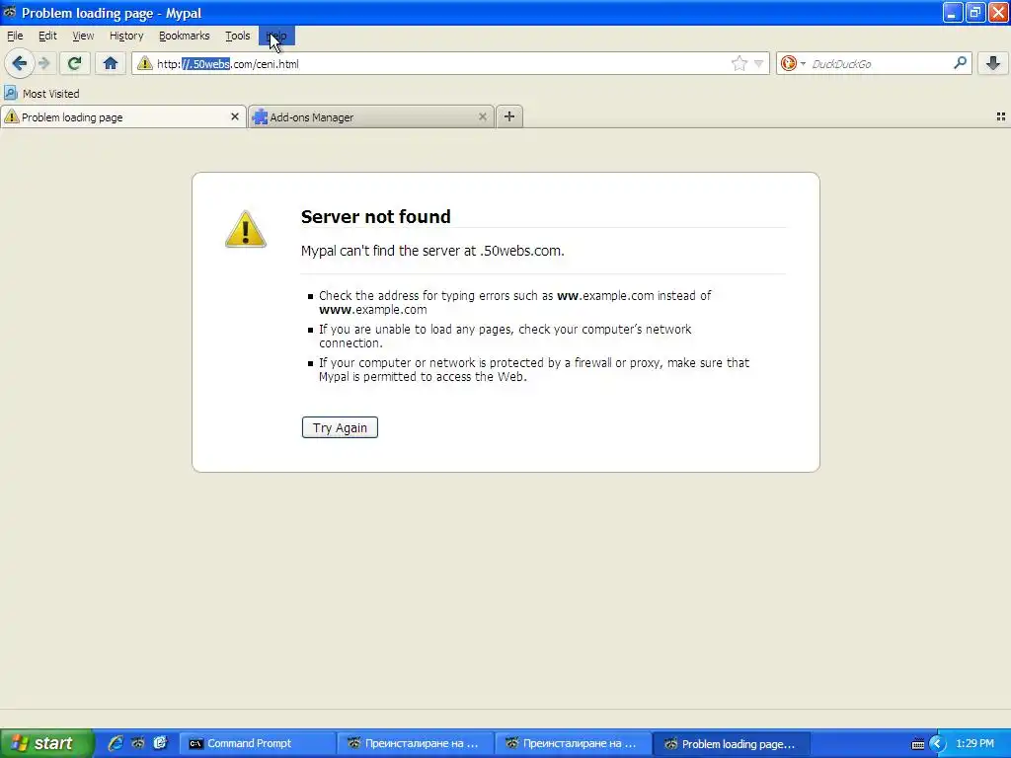Go back with the Back arrow button
The width and height of the screenshot is (1011, 758).
pos(19,63)
